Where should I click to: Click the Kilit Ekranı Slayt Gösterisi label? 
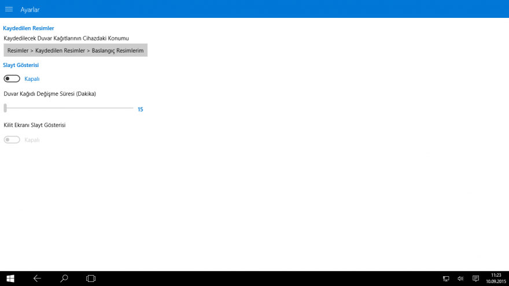pyautogui.click(x=34, y=125)
